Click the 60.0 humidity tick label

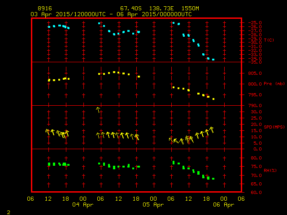coord(256,192)
